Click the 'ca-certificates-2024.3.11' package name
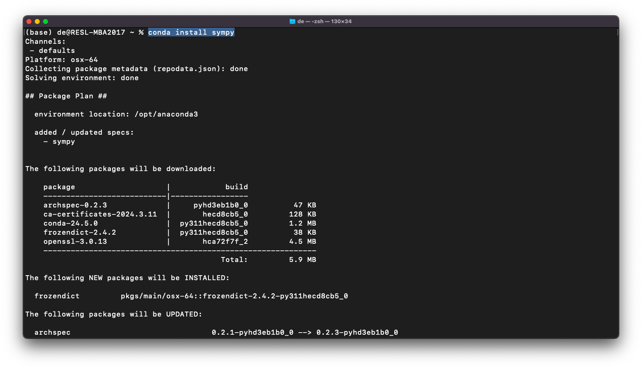This screenshot has width=642, height=369. pyautogui.click(x=100, y=214)
